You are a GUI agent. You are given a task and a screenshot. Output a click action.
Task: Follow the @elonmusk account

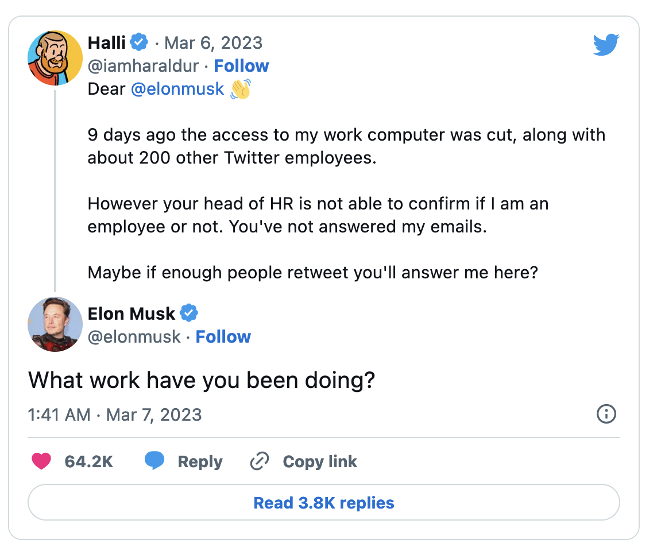[223, 337]
